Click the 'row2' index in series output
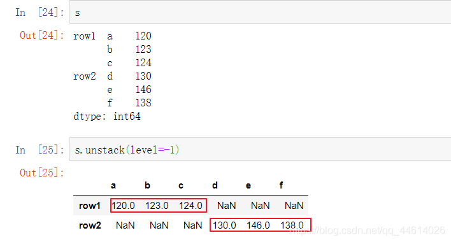 (x=84, y=76)
